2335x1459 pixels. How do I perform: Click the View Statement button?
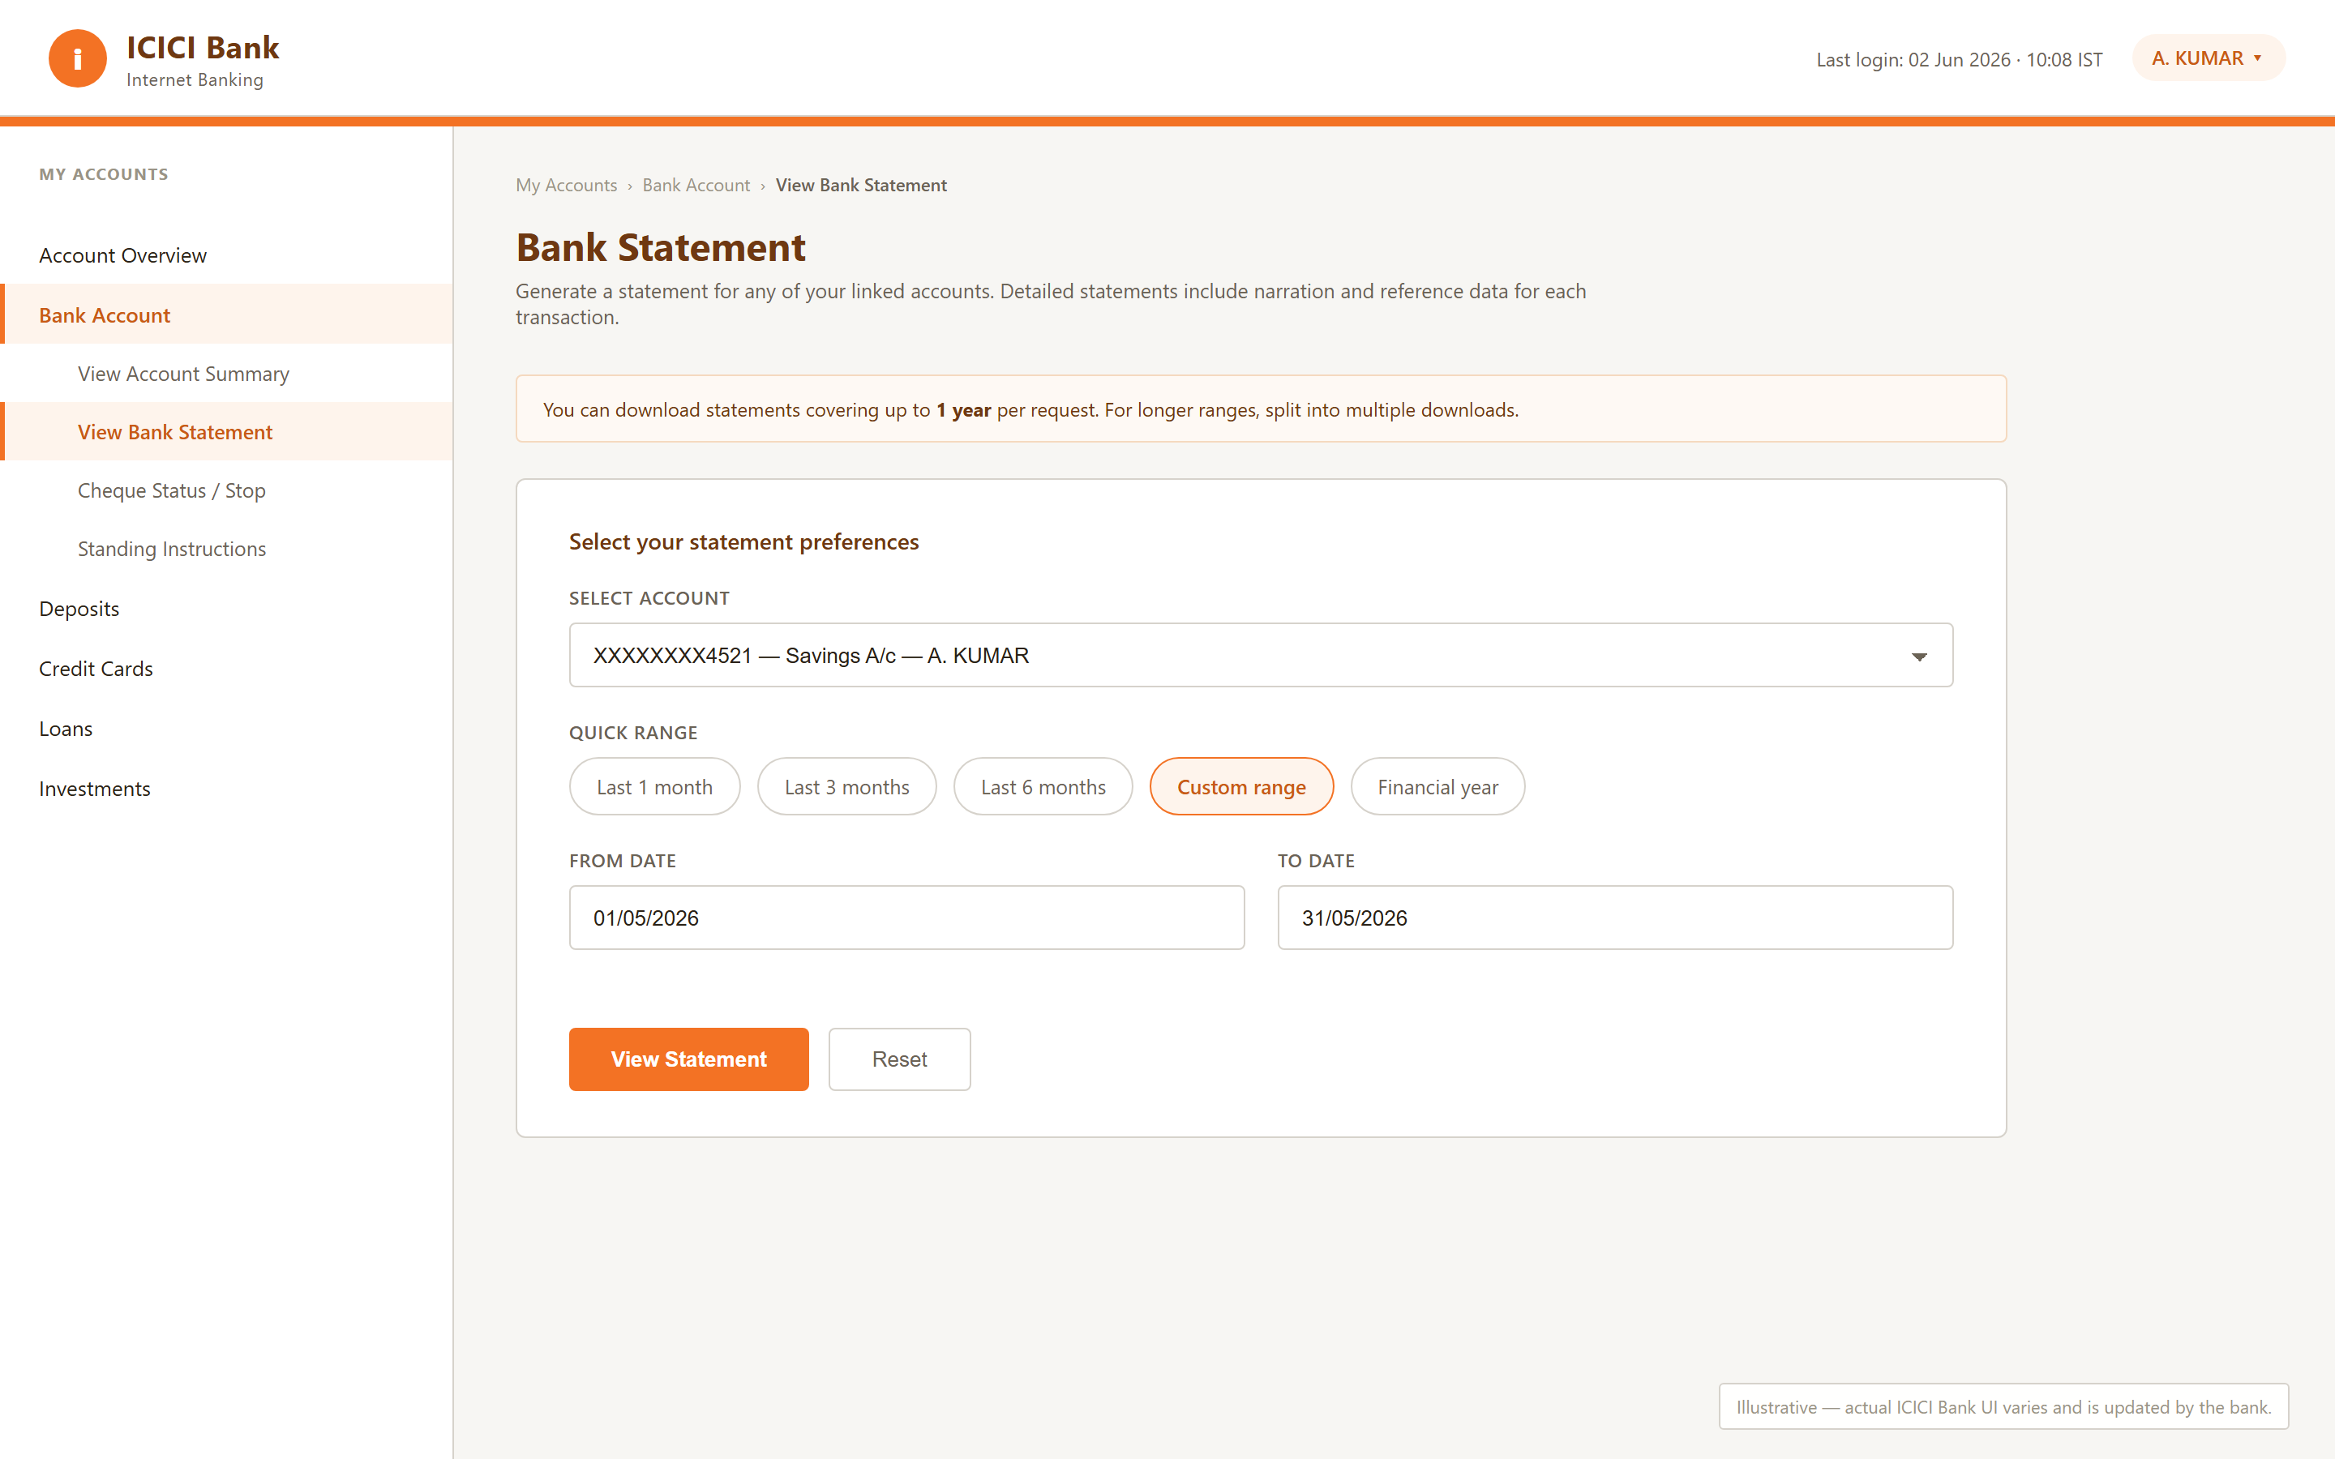click(689, 1059)
